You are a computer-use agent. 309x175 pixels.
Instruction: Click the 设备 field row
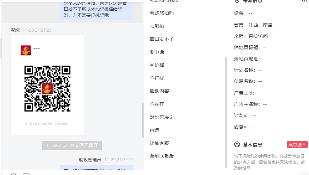tap(243, 13)
